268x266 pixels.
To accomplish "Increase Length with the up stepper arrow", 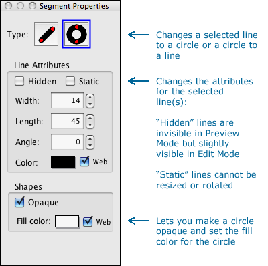I will [x=90, y=118].
